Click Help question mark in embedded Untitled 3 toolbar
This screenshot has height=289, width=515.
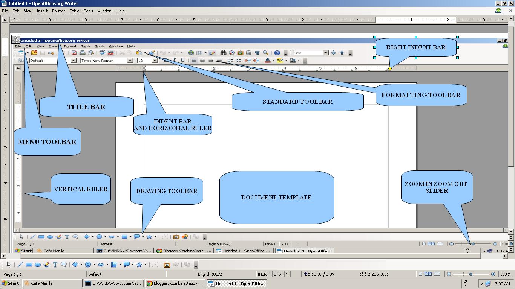(277, 53)
